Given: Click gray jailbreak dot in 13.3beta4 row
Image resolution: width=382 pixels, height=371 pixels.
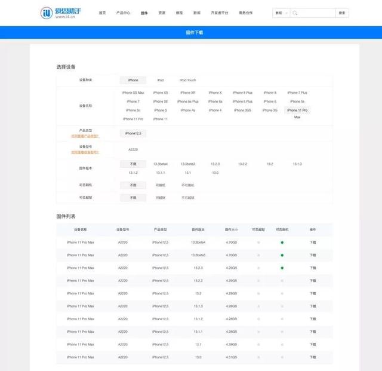Looking at the screenshot, I should (x=258, y=243).
